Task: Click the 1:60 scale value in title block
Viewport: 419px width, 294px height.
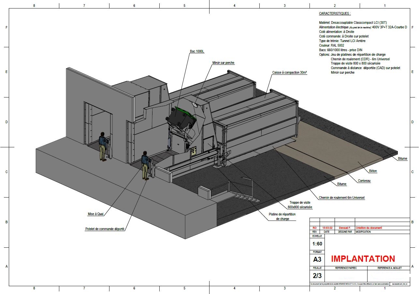Action: point(317,244)
